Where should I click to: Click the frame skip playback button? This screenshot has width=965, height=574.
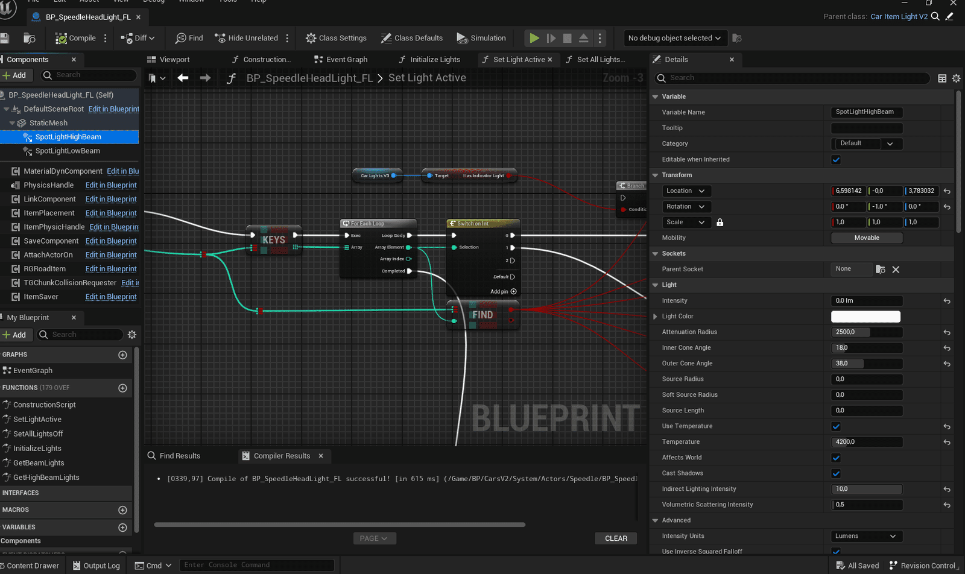(x=551, y=38)
